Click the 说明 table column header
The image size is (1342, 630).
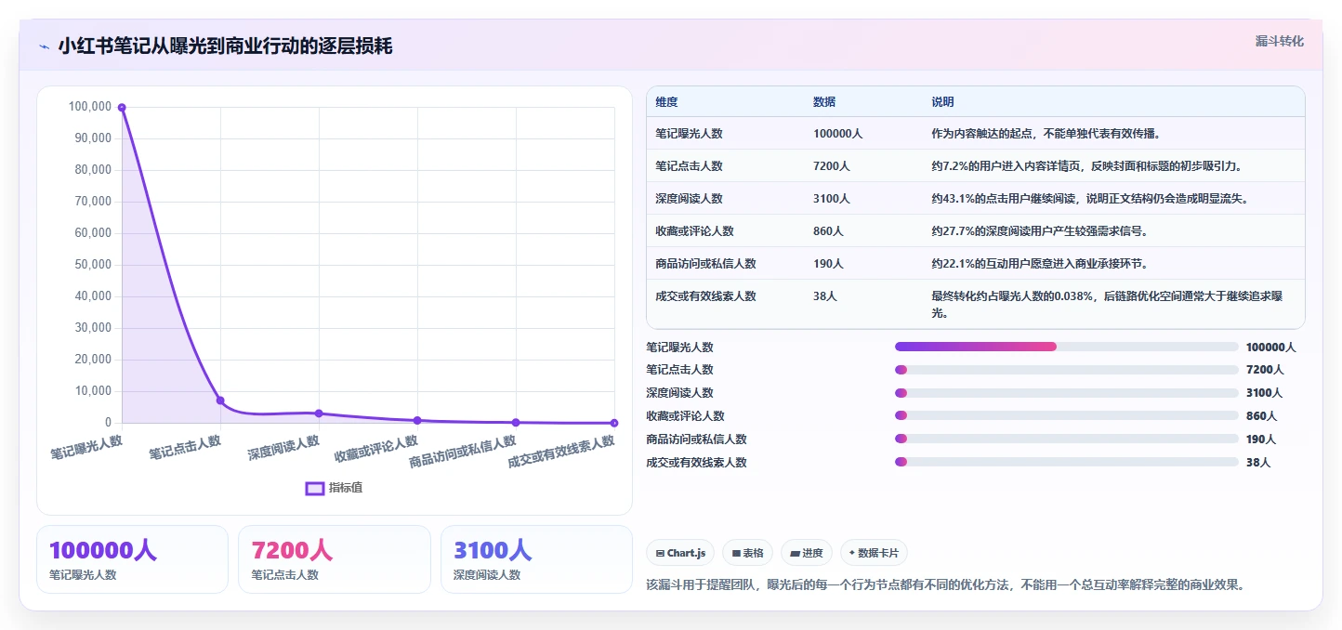942,102
